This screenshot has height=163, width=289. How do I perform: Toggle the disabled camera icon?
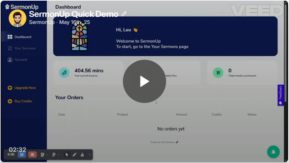point(43,155)
